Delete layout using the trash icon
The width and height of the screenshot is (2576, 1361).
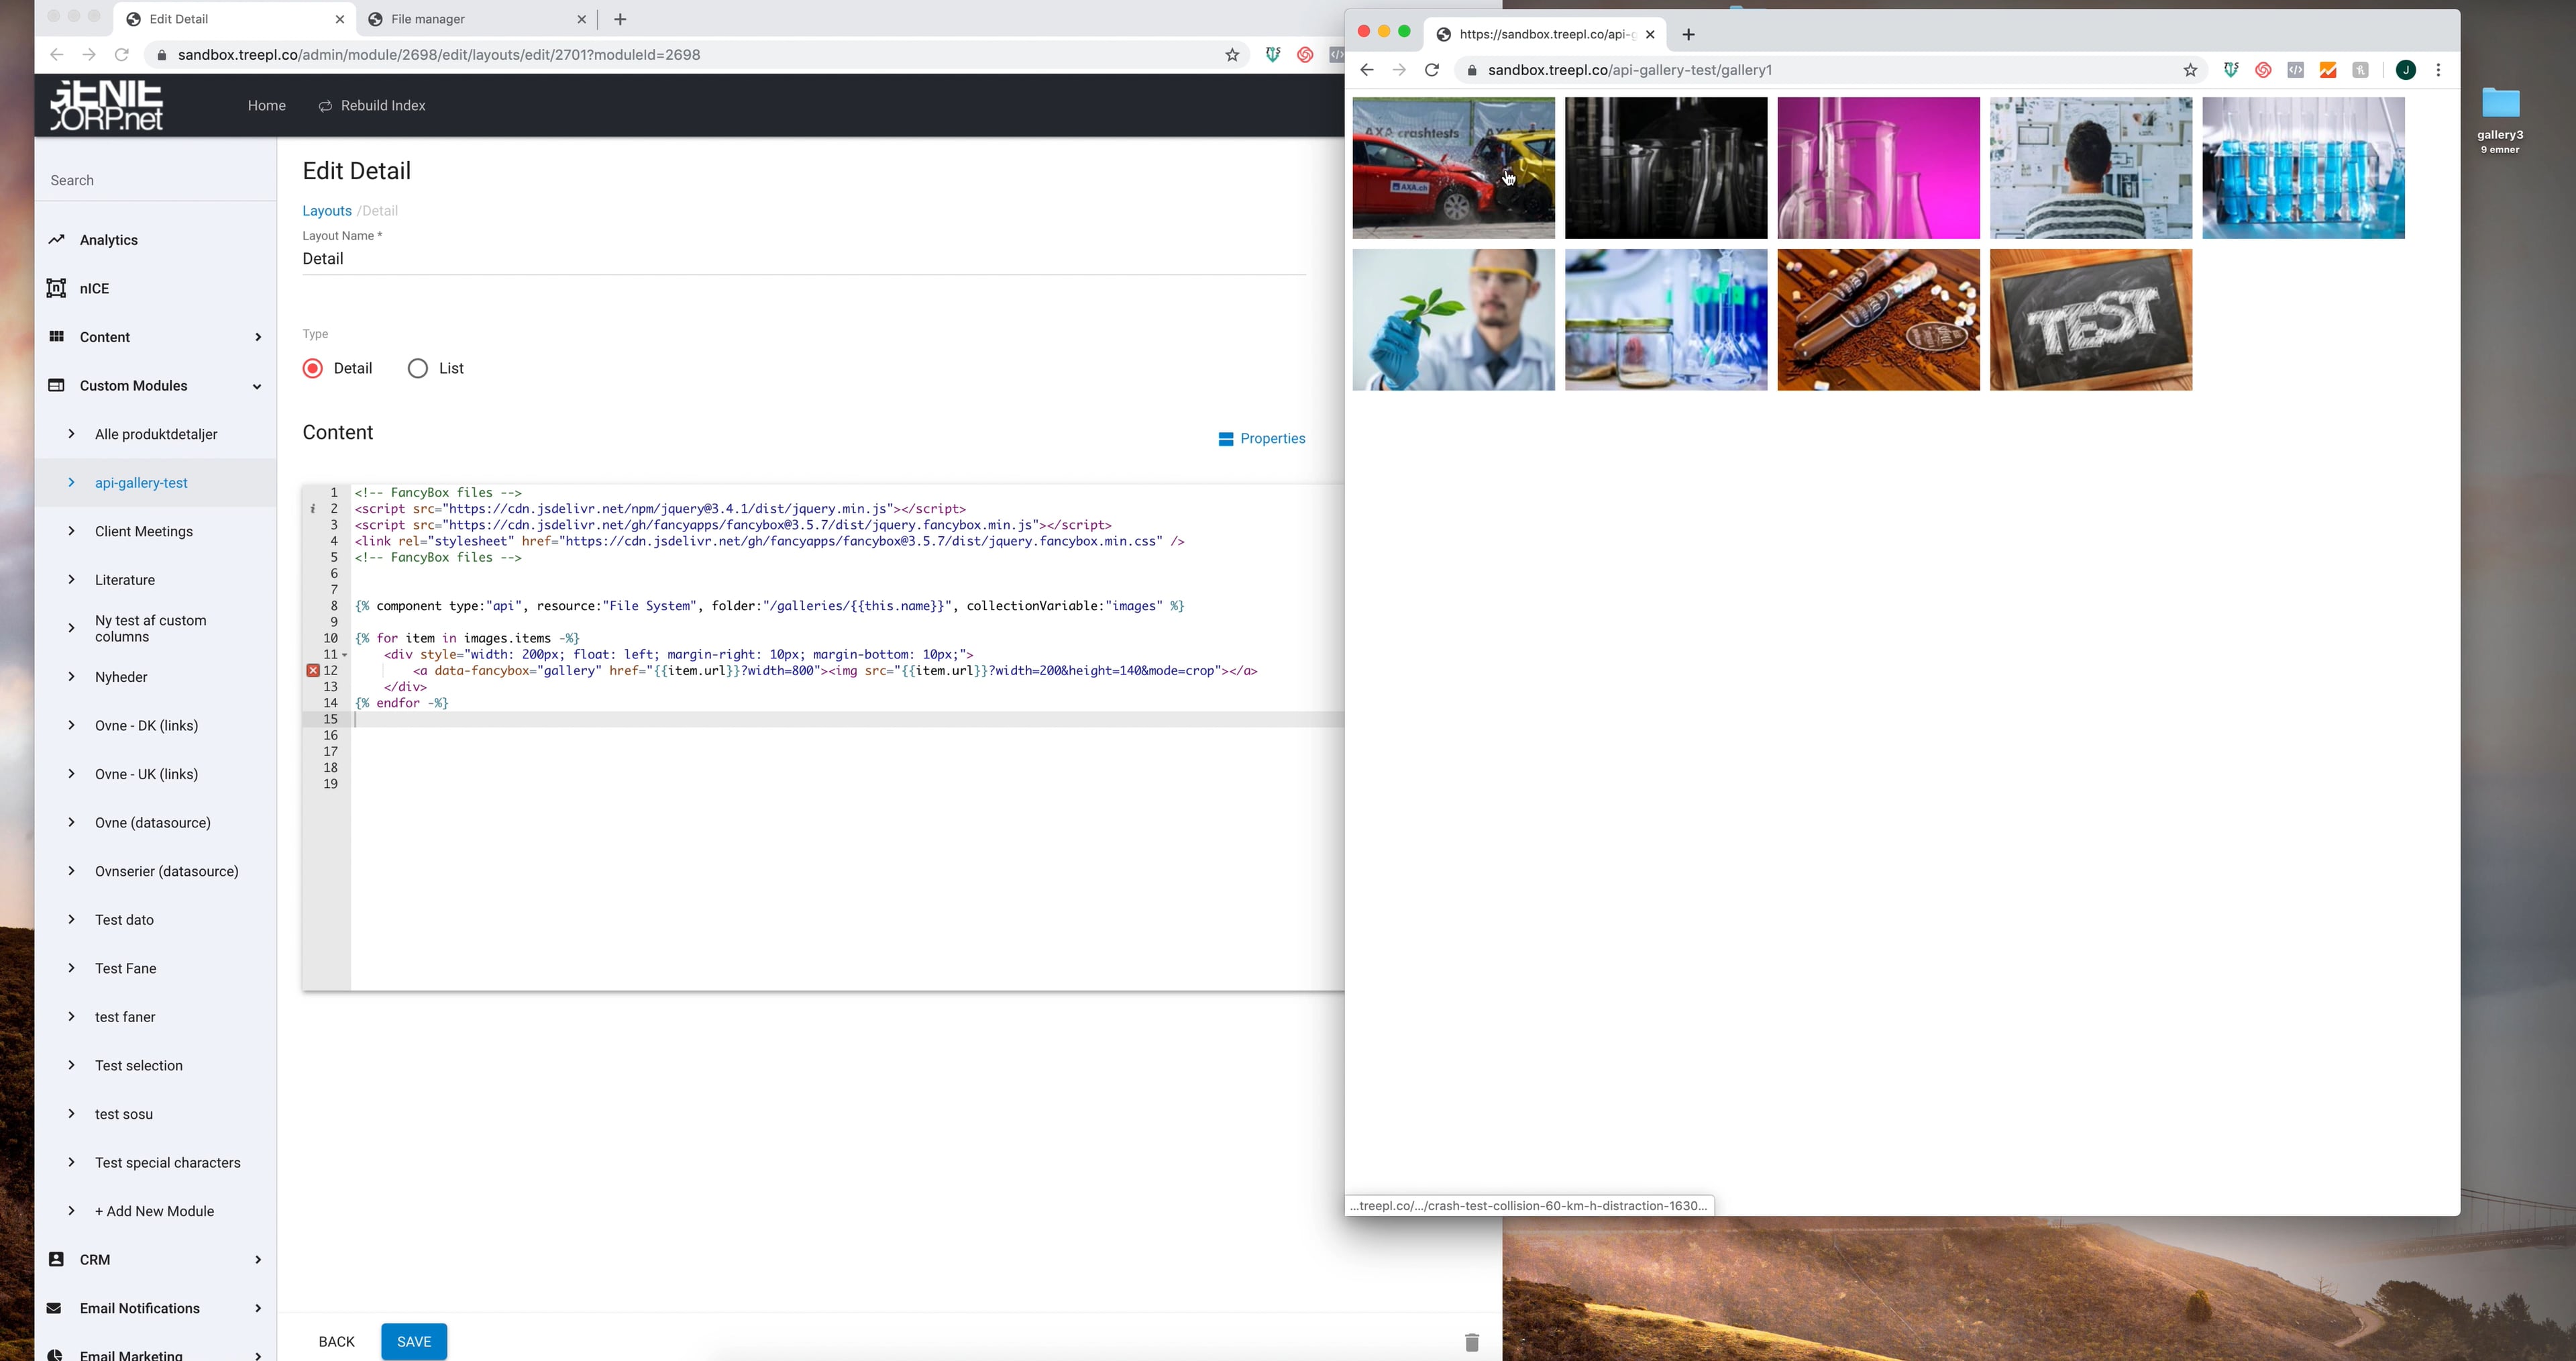1471,1342
